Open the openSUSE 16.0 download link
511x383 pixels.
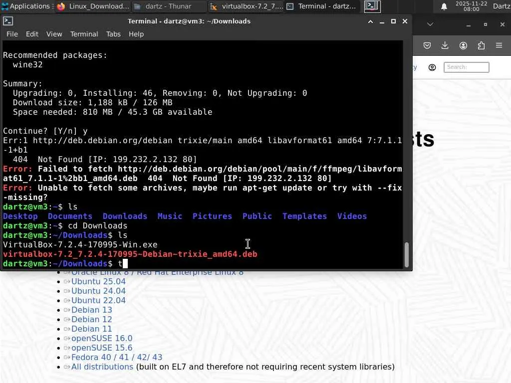[x=102, y=339]
